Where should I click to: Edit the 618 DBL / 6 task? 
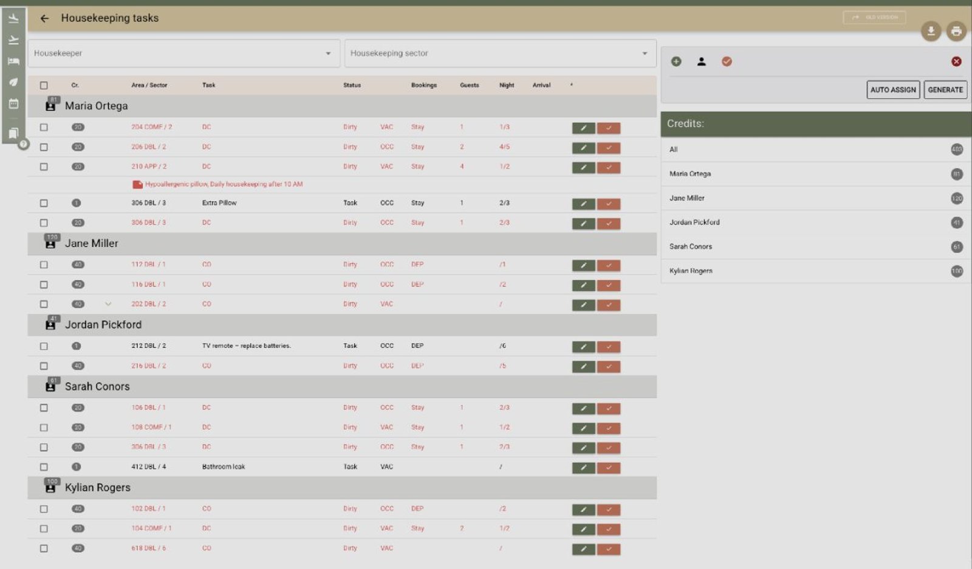pyautogui.click(x=583, y=549)
